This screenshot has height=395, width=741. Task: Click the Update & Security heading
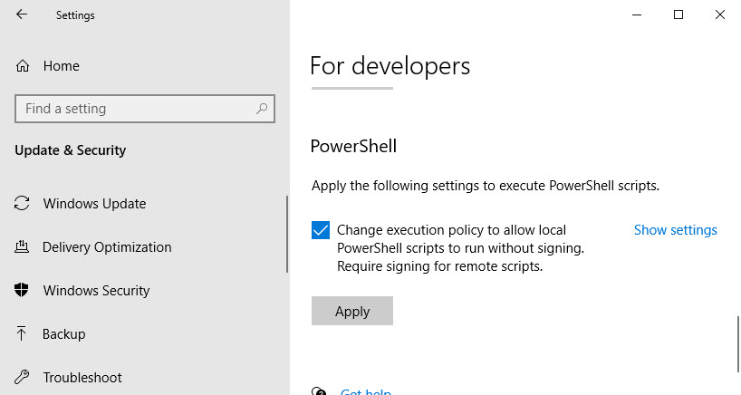[x=71, y=150]
